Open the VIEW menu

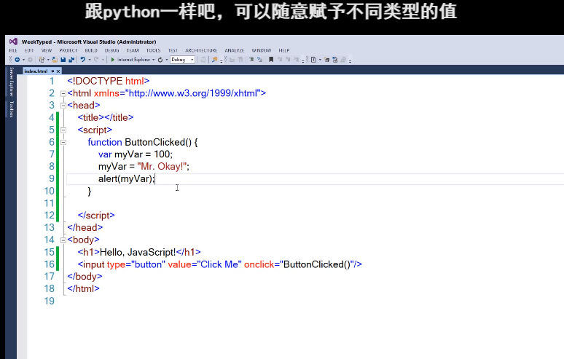pos(47,51)
